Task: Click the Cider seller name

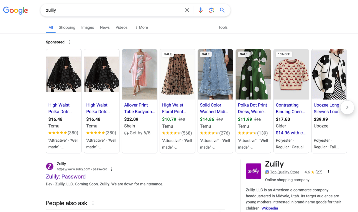Action: click(x=282, y=126)
